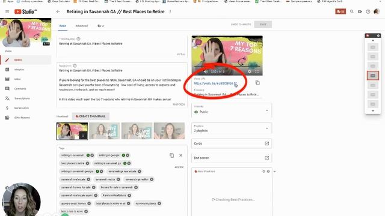Open Details in the left sidebar
The width and height of the screenshot is (385, 216).
coord(25,60)
